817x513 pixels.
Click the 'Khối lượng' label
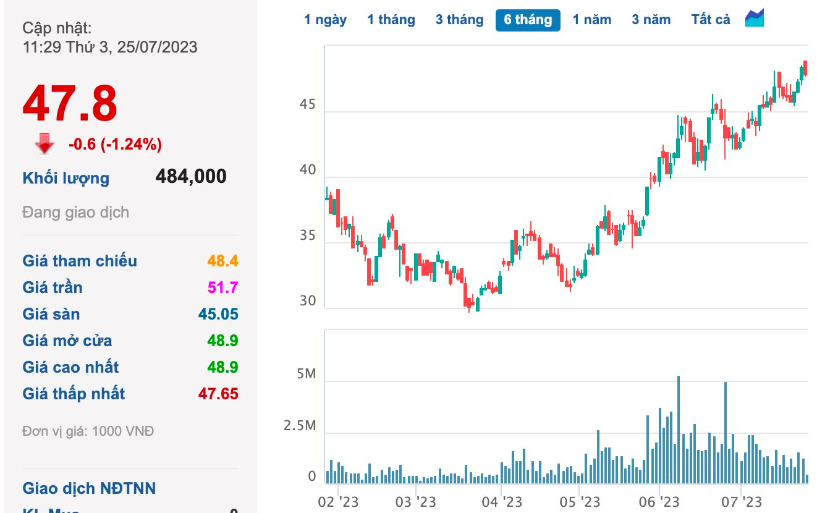[66, 178]
